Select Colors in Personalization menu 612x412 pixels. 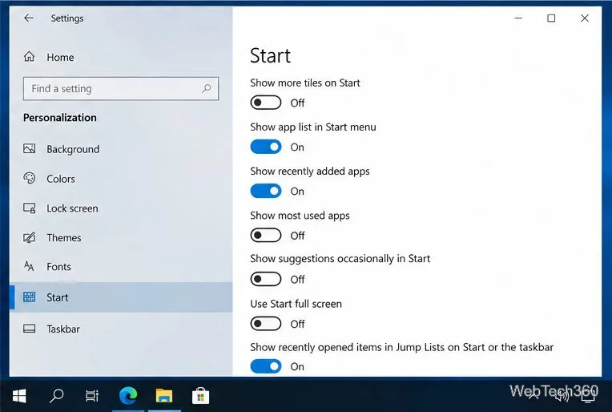pos(121,179)
